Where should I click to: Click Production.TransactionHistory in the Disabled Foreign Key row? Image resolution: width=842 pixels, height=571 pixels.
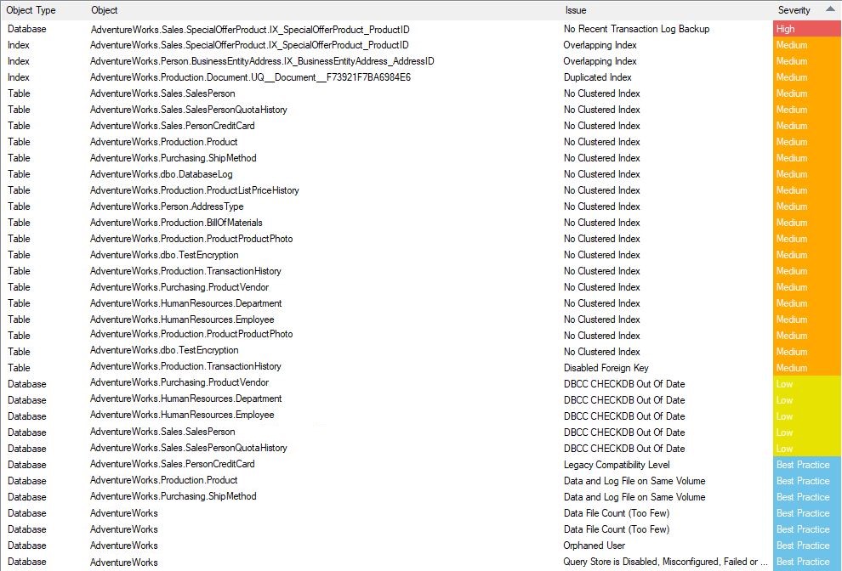coord(185,366)
